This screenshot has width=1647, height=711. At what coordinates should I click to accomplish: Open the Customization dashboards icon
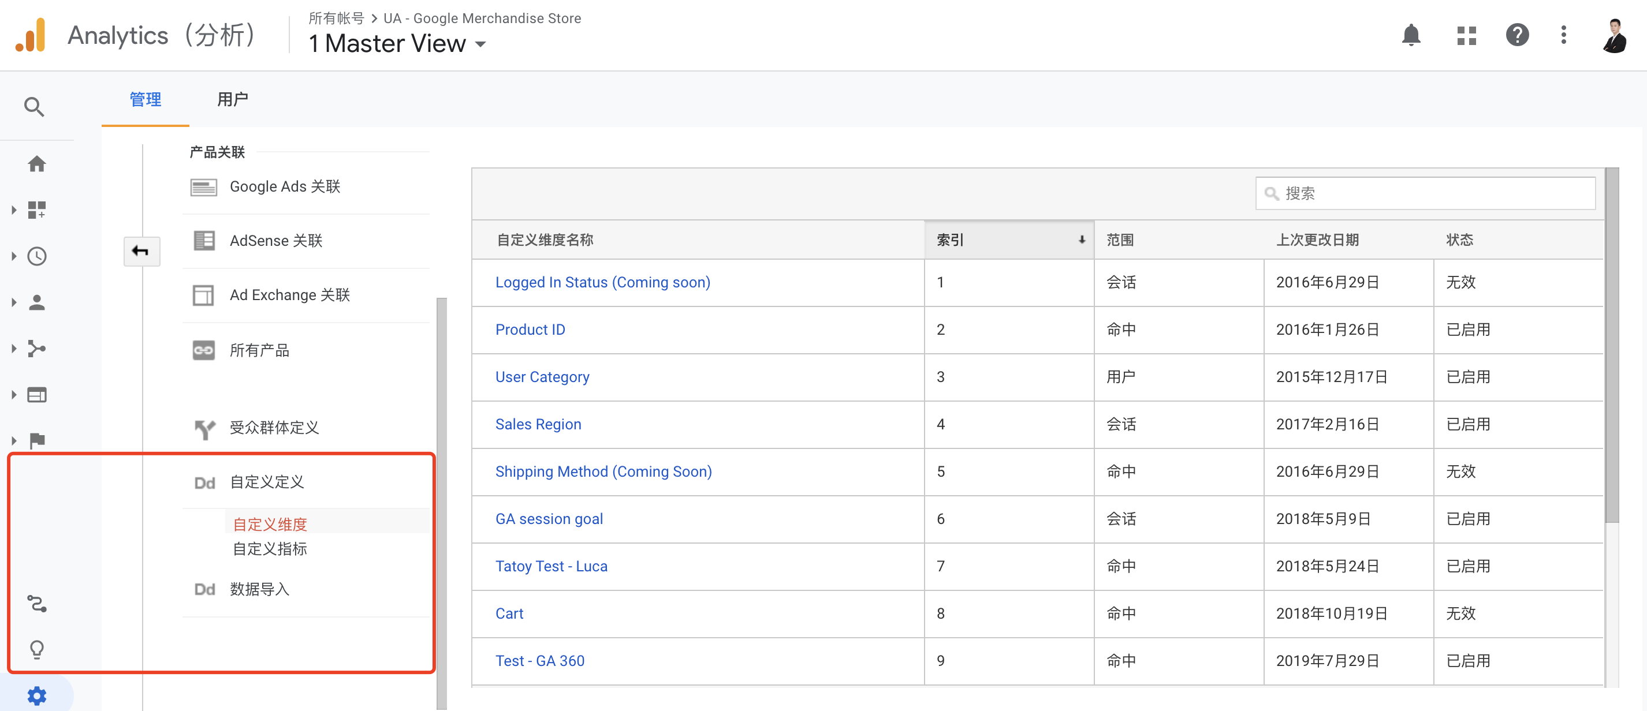coord(37,209)
